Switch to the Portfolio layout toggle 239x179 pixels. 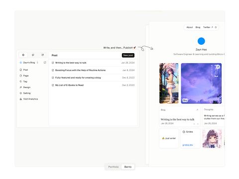114,167
